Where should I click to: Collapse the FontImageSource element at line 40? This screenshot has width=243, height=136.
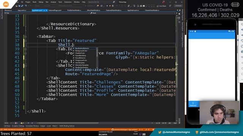coord(25,53)
